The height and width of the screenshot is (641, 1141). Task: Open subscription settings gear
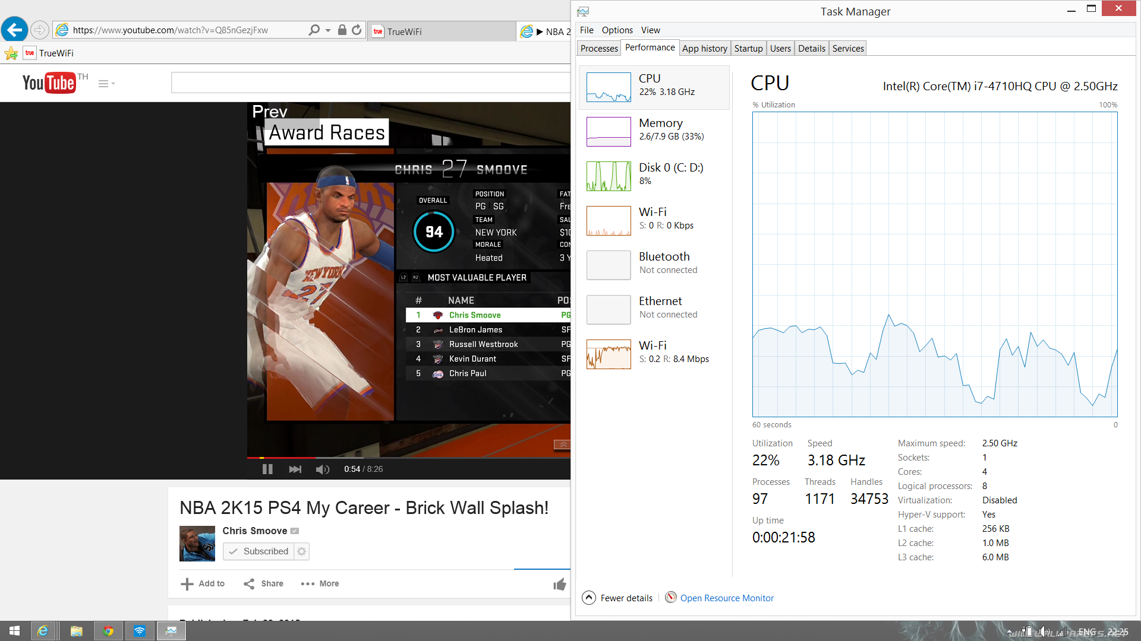[x=302, y=551]
